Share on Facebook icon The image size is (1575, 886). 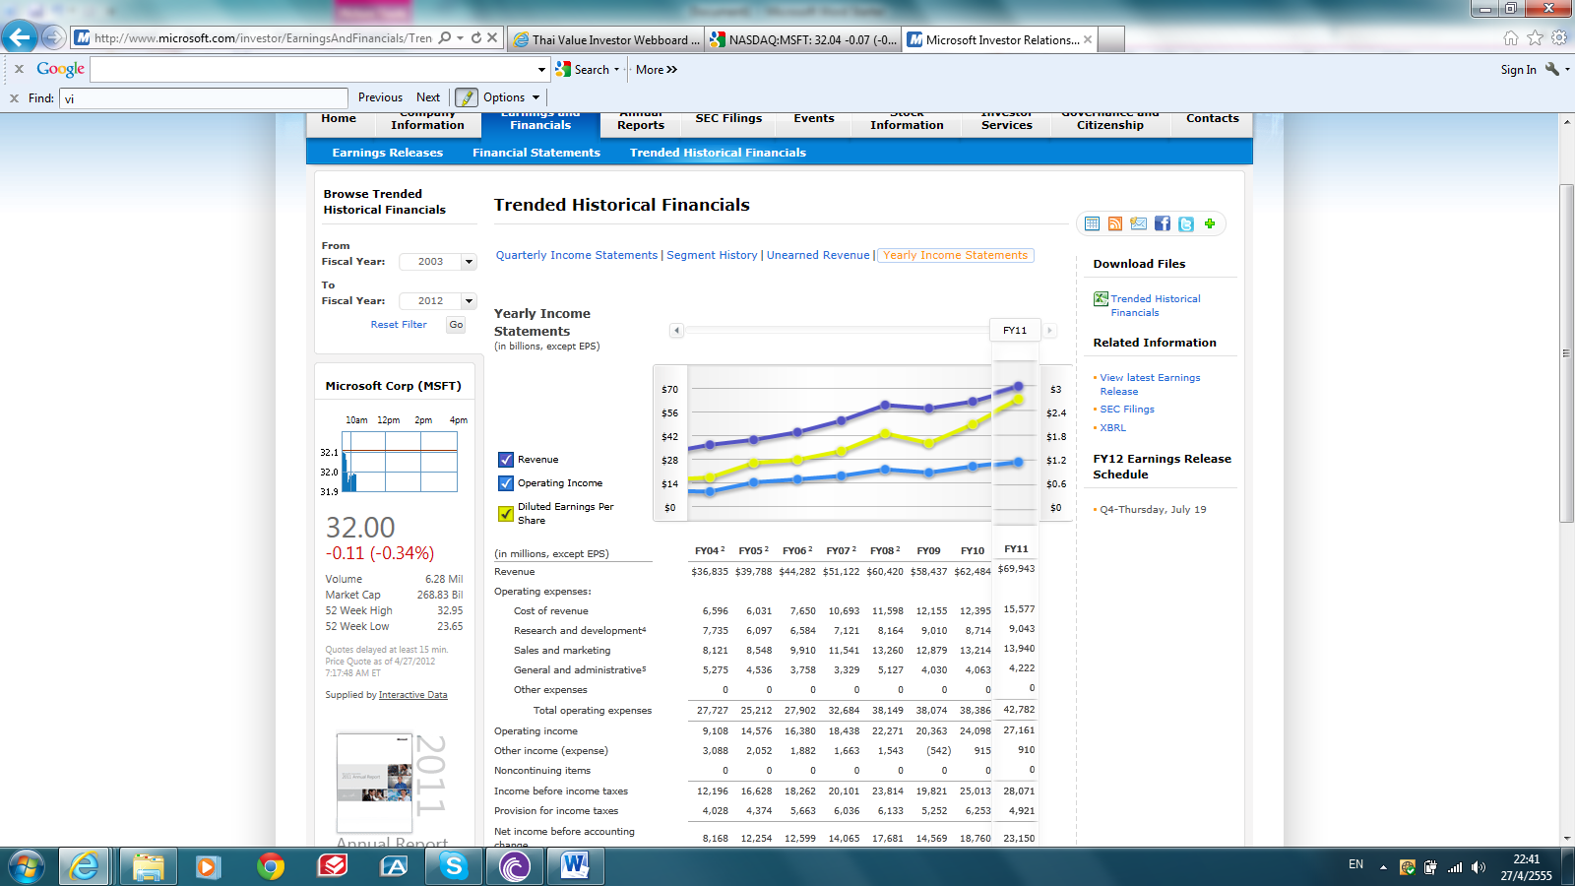1163,224
